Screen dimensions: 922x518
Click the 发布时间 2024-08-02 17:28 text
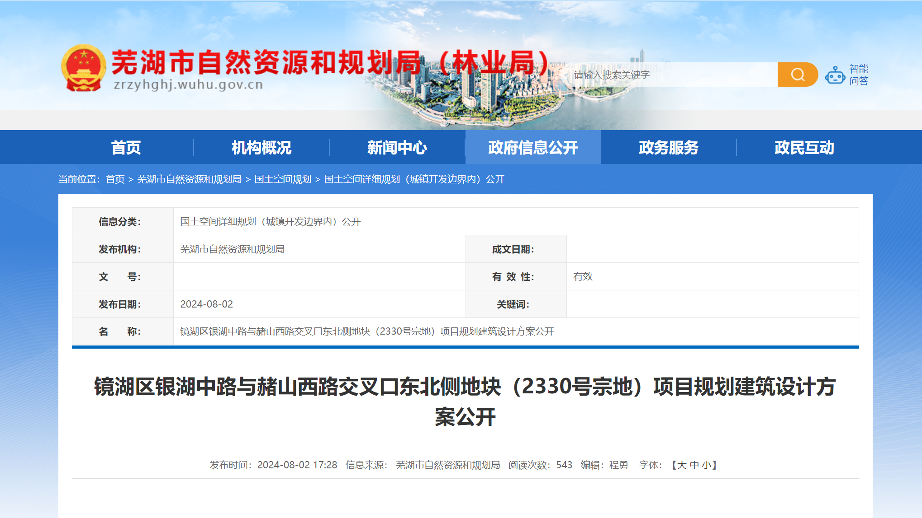point(273,465)
